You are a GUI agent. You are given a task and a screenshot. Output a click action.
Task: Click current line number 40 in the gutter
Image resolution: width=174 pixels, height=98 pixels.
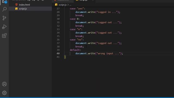click(58, 53)
